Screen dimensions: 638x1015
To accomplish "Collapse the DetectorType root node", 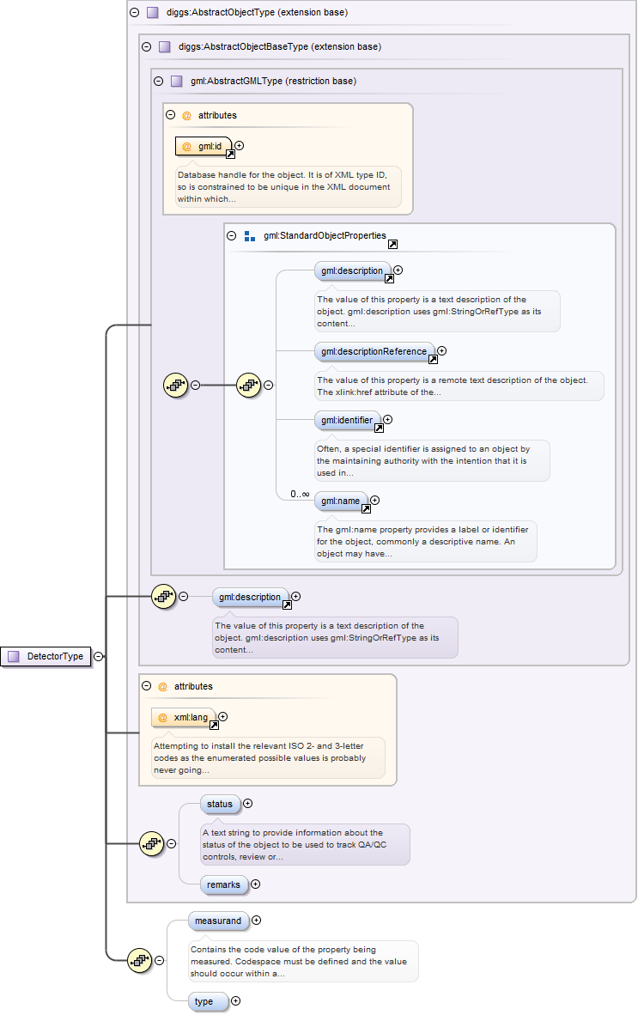I will (x=99, y=656).
